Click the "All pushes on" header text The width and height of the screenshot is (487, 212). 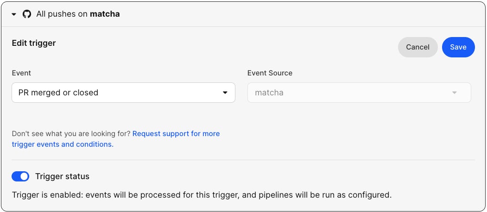tap(62, 14)
